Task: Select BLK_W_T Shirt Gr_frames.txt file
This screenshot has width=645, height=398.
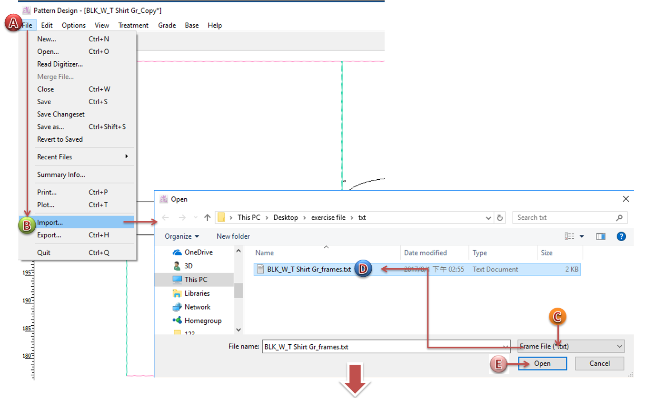Action: (x=308, y=269)
